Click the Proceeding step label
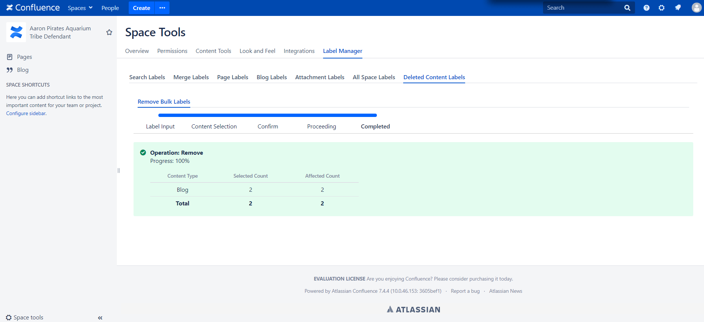 322,127
